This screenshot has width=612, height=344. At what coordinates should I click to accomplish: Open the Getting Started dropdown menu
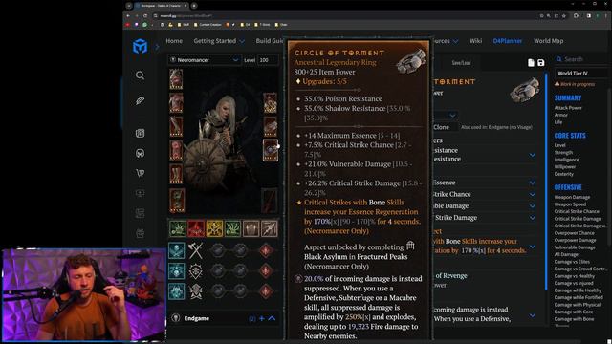(219, 41)
